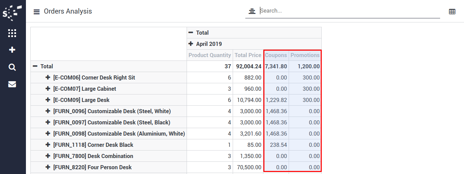Click the company logo in the sidebar
The width and height of the screenshot is (464, 174).
coord(12,13)
